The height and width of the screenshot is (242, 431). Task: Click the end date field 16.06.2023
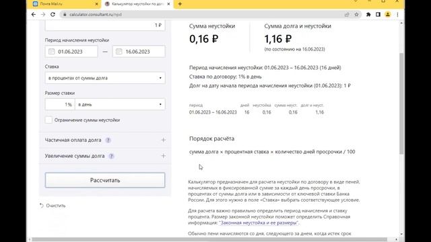coord(139,52)
